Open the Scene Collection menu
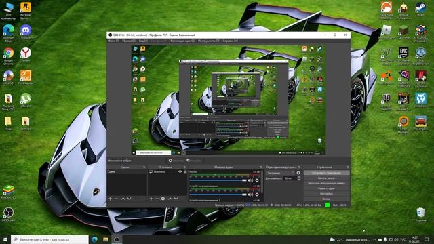This screenshot has height=244, width=434. [x=182, y=41]
